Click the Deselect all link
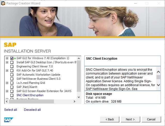 tap(32, 110)
